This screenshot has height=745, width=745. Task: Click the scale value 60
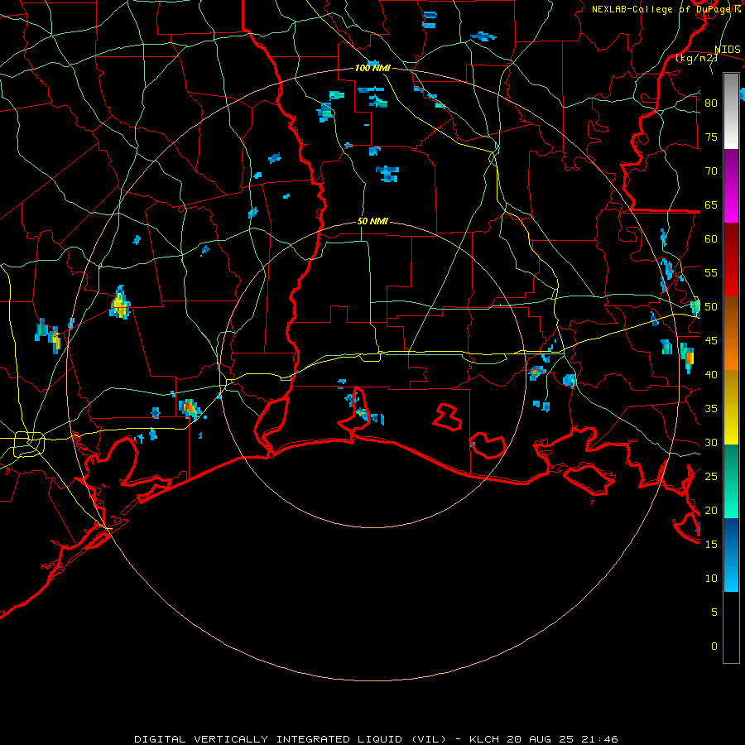point(711,239)
